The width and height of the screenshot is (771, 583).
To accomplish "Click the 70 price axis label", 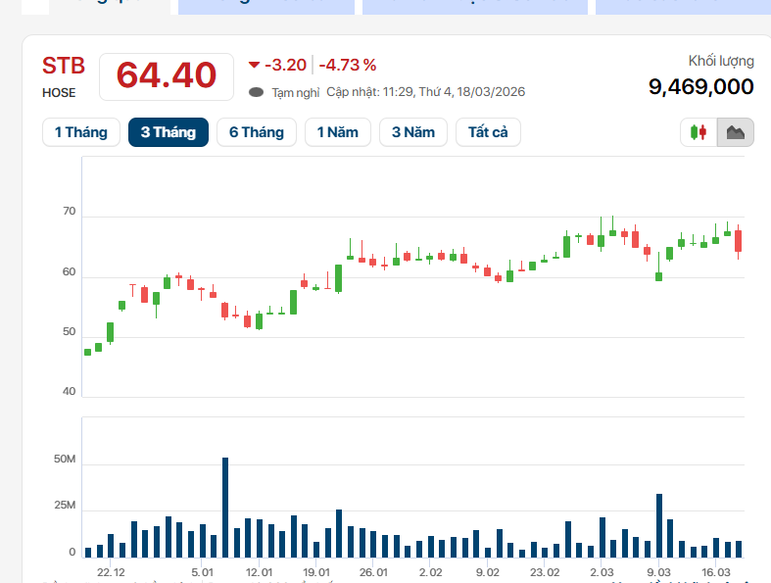I will pyautogui.click(x=70, y=212).
